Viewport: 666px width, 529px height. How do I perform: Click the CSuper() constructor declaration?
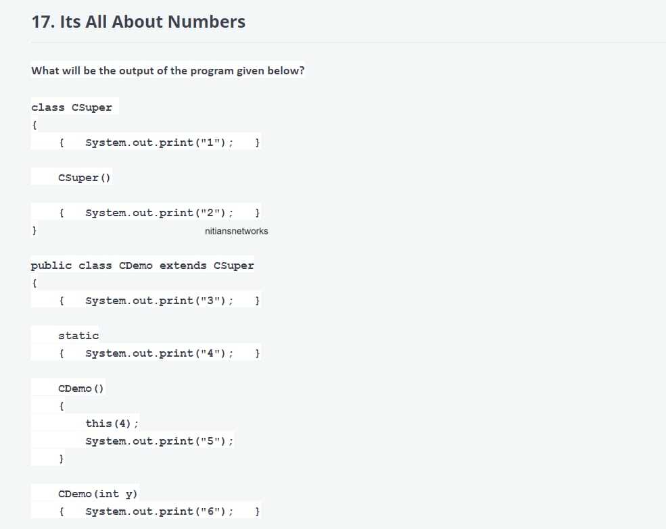(x=85, y=178)
